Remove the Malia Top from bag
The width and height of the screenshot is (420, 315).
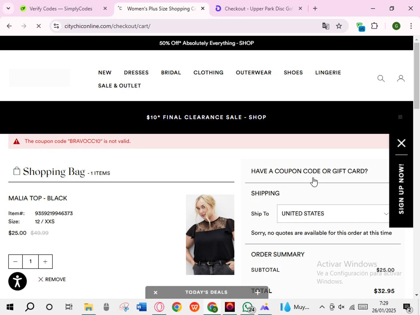point(52,279)
